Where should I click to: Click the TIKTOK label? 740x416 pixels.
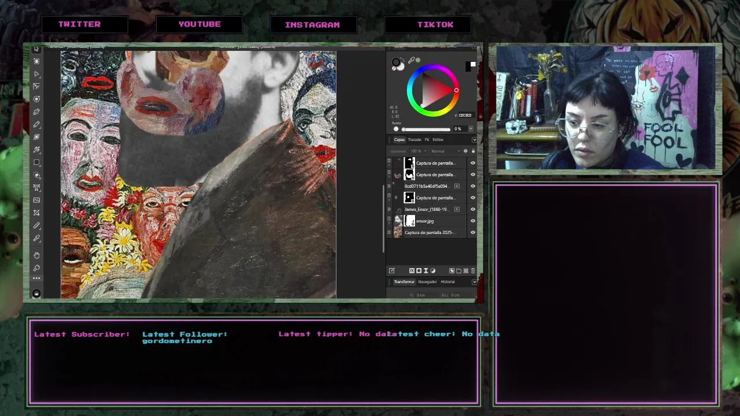435,25
